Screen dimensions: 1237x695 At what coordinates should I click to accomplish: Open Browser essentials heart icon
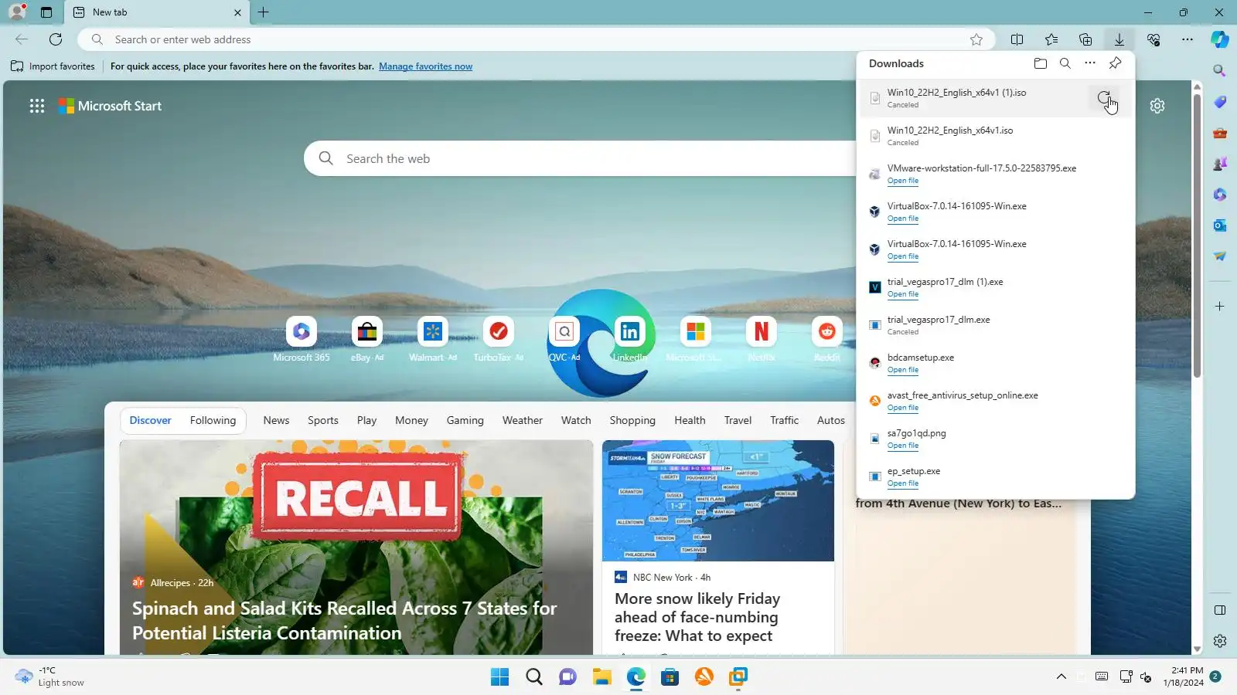[x=1154, y=39]
